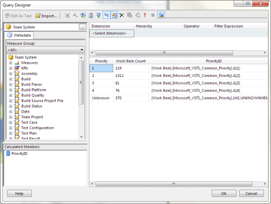The width and height of the screenshot is (271, 204).
Task: Click the red exclamation Execute Query icon
Action: [x=145, y=15]
